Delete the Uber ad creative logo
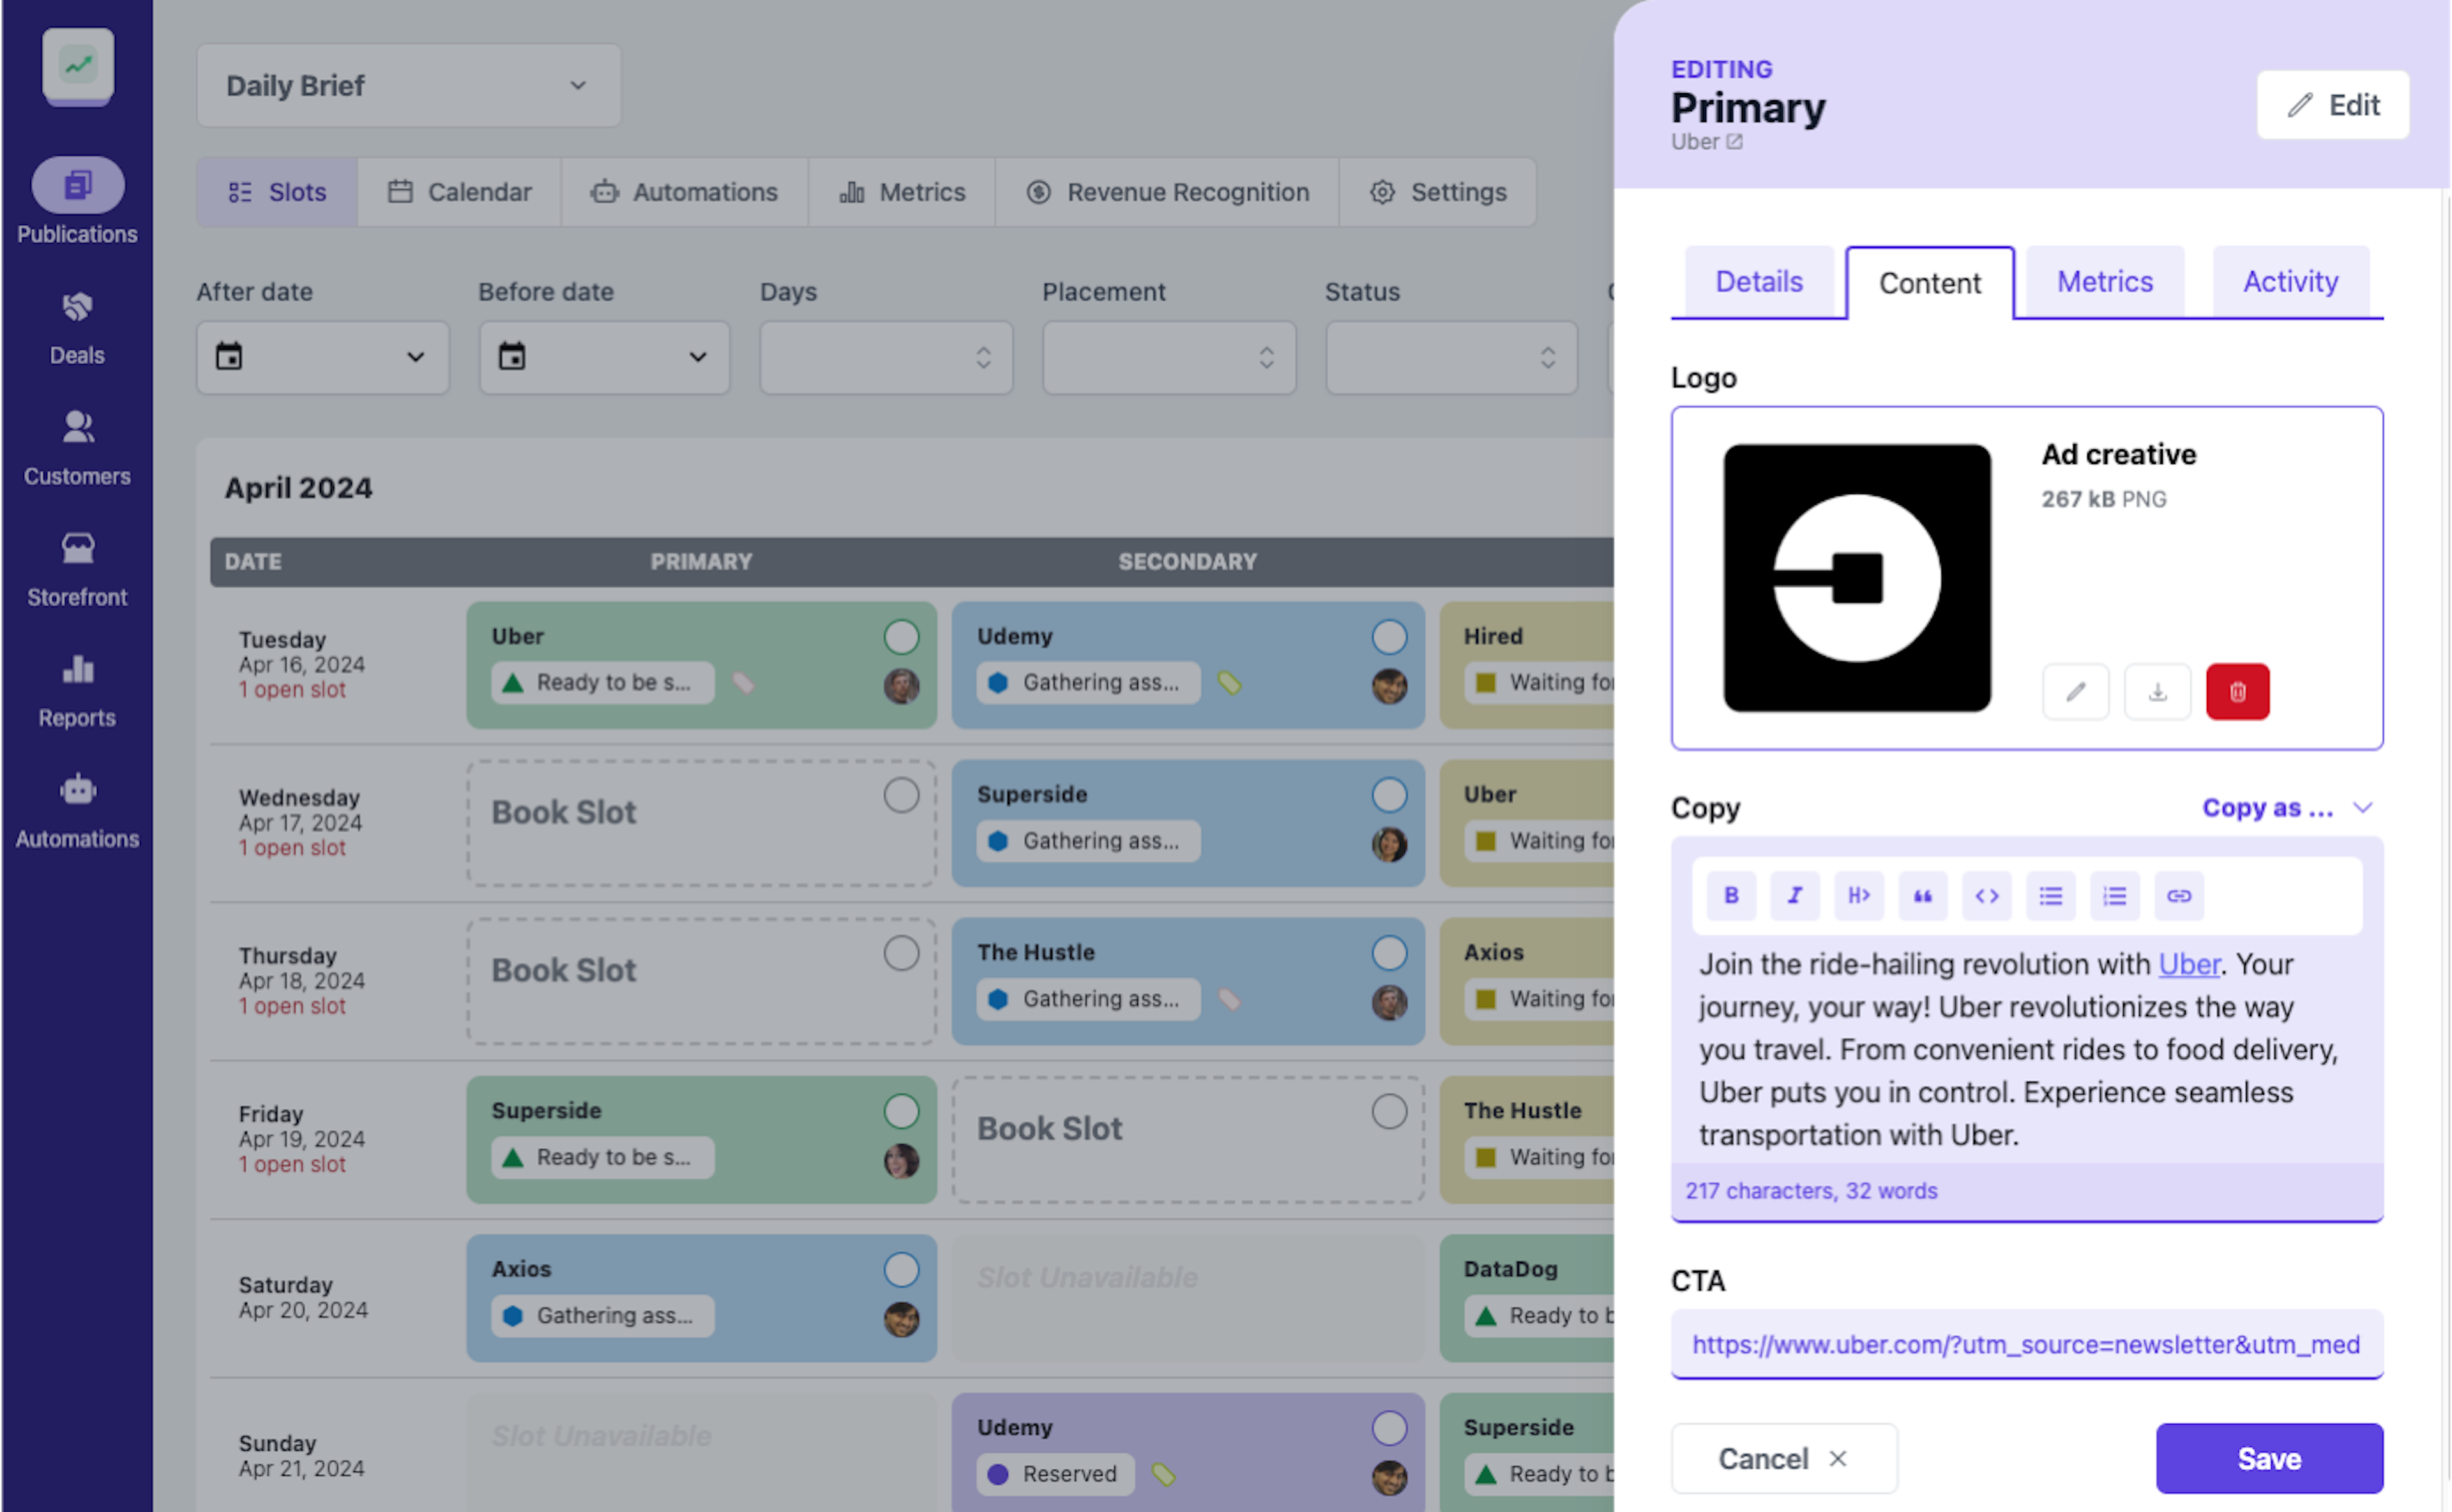This screenshot has height=1512, width=2452. (2238, 691)
